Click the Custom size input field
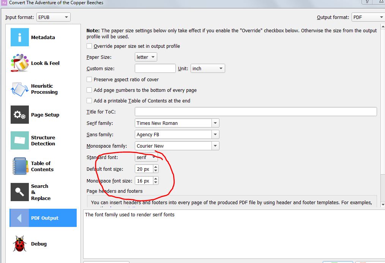Screen dimensions: 385x263 pos(155,68)
